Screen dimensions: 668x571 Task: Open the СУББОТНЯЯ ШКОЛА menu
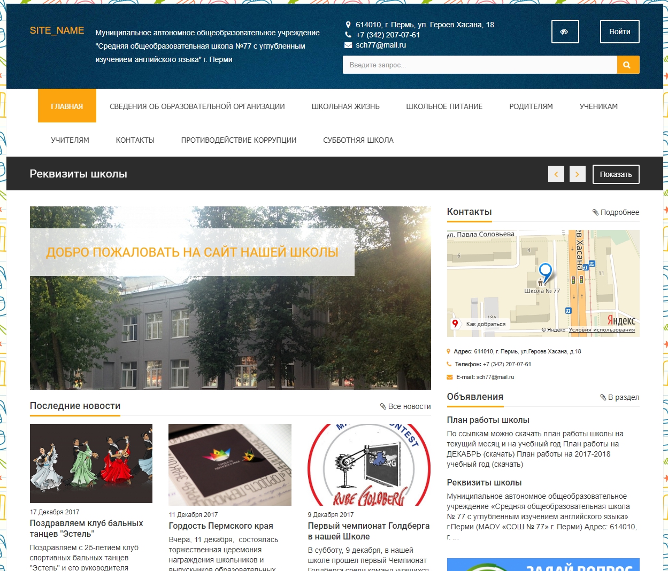358,140
